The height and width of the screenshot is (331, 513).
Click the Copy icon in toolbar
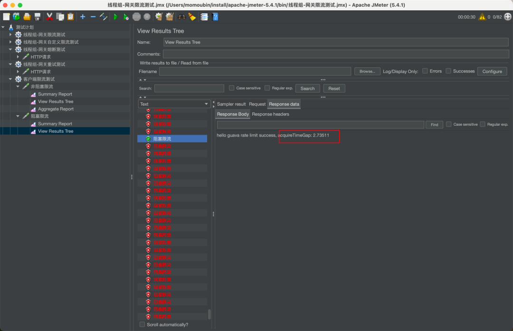pyautogui.click(x=60, y=17)
